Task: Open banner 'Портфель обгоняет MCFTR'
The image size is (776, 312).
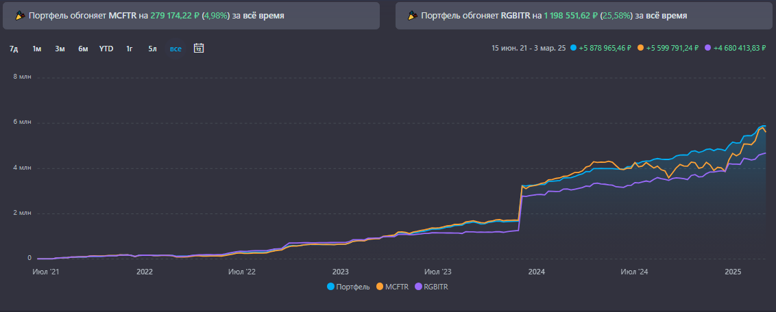Action: pyautogui.click(x=191, y=16)
